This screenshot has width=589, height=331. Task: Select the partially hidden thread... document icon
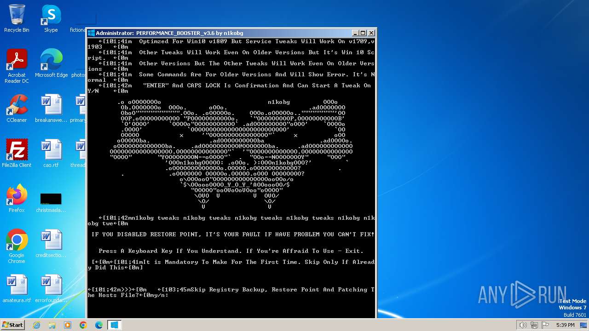point(78,153)
